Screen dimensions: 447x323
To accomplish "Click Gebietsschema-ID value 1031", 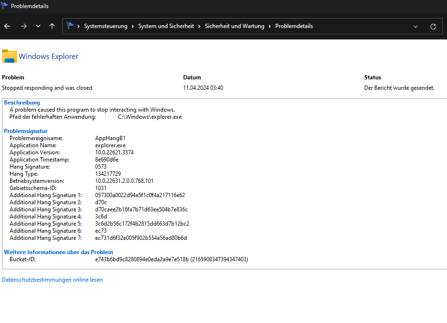I will [101, 188].
